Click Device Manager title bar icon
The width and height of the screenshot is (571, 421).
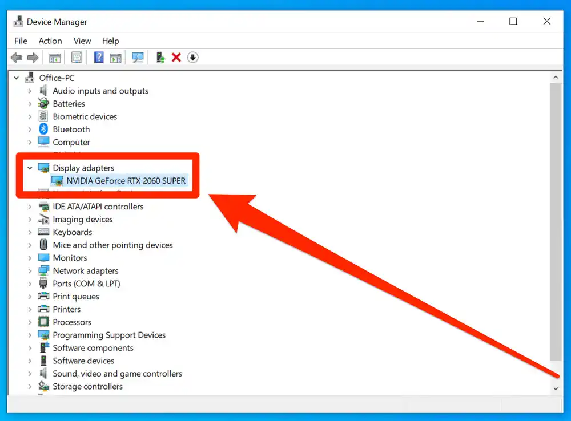pyautogui.click(x=18, y=22)
